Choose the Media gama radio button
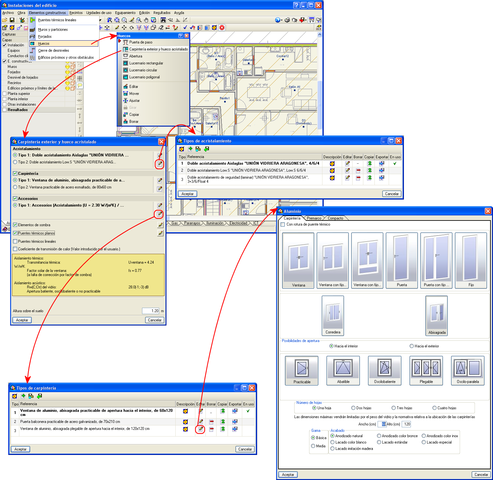The image size is (493, 480). [x=313, y=446]
